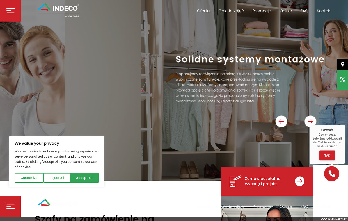
Task: Open the Opinie menu link
Action: click(286, 11)
